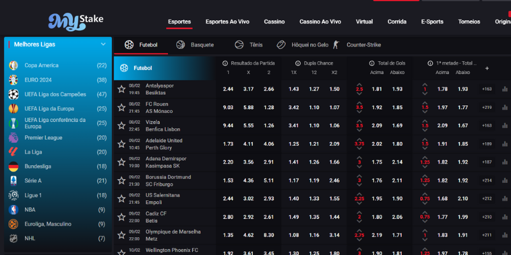The image size is (511, 255).
Task: Bet on Antalyaspor win at 2.44
Action: tap(228, 89)
